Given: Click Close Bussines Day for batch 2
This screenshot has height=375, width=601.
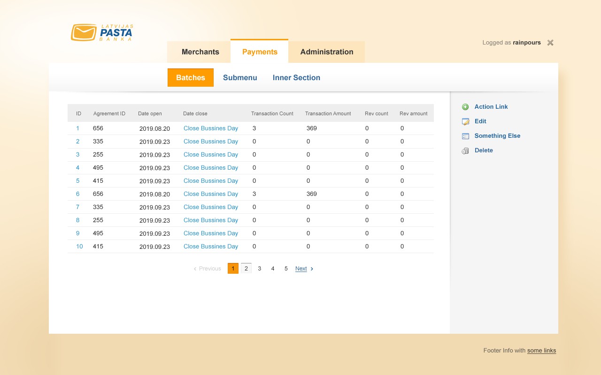Looking at the screenshot, I should (x=211, y=142).
